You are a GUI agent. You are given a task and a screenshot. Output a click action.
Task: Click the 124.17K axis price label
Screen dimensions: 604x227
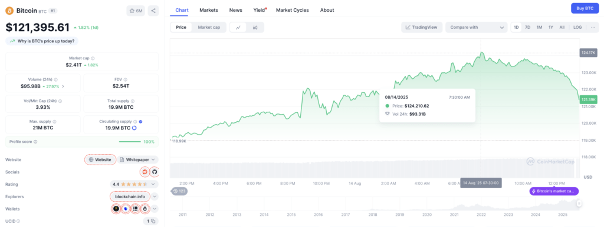(588, 52)
